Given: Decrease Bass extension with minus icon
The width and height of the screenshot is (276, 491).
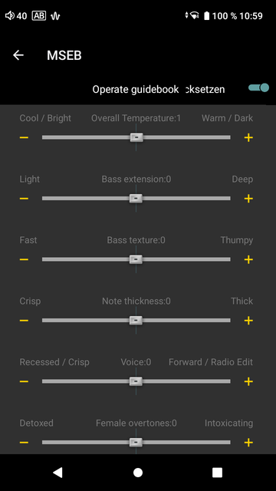Looking at the screenshot, I should (x=24, y=199).
